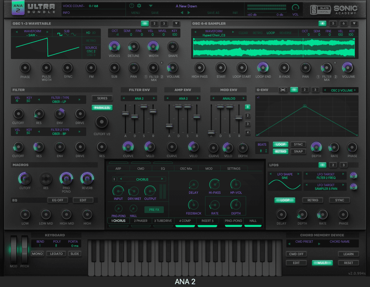
Task: Click the x icon above sampler Filter Mix
Action: tap(335, 63)
